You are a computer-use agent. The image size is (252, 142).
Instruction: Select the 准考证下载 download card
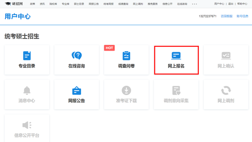click(126, 95)
